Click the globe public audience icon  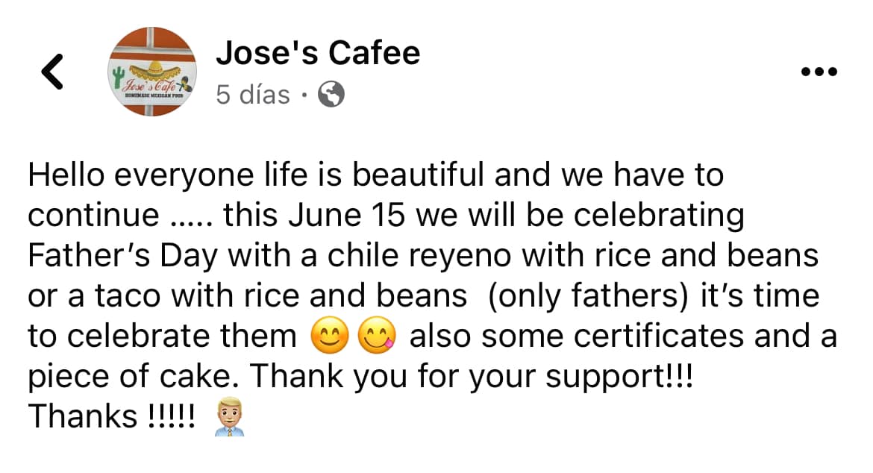coord(331,95)
